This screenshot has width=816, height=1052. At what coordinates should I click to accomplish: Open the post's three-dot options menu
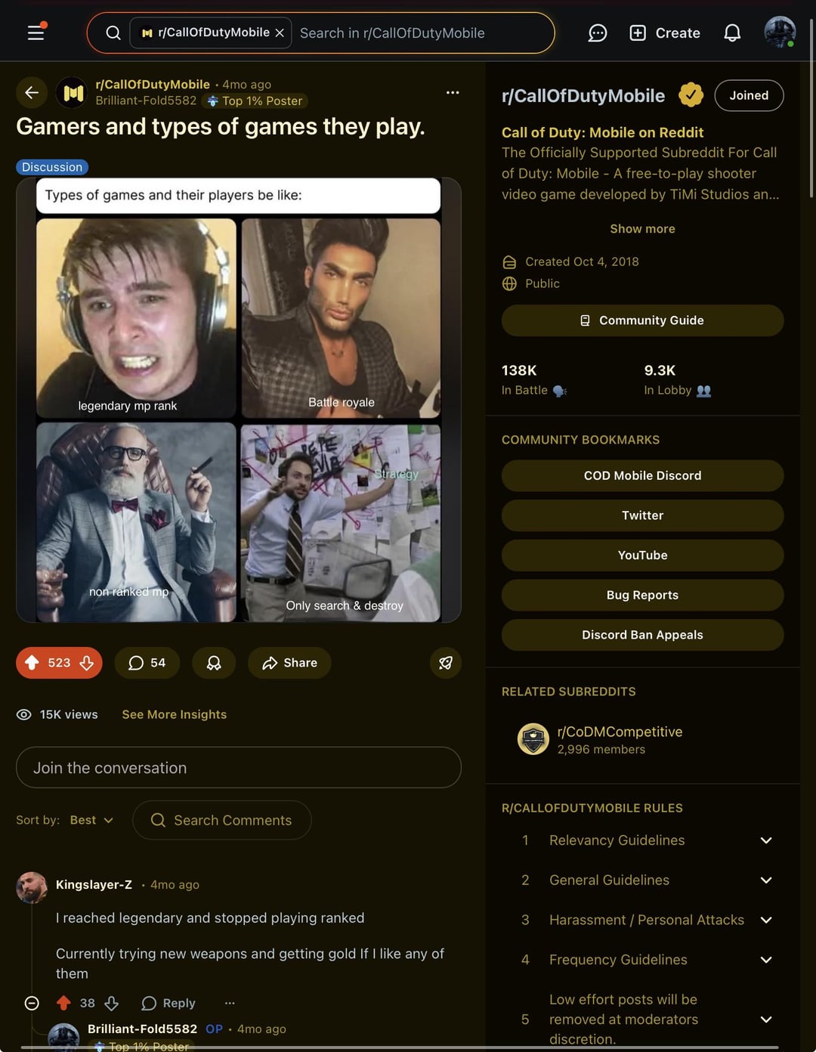453,92
